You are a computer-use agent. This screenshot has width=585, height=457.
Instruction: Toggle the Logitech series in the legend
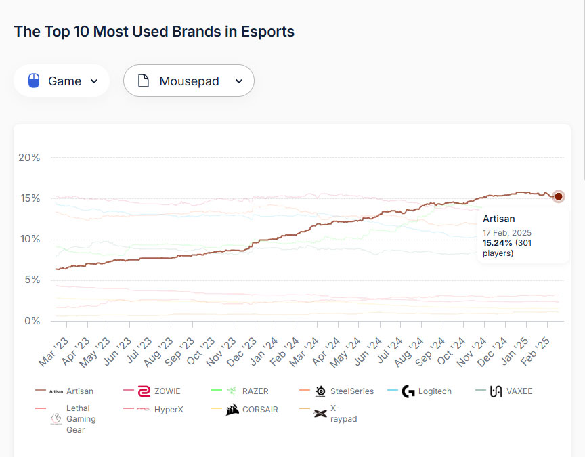[x=419, y=391]
